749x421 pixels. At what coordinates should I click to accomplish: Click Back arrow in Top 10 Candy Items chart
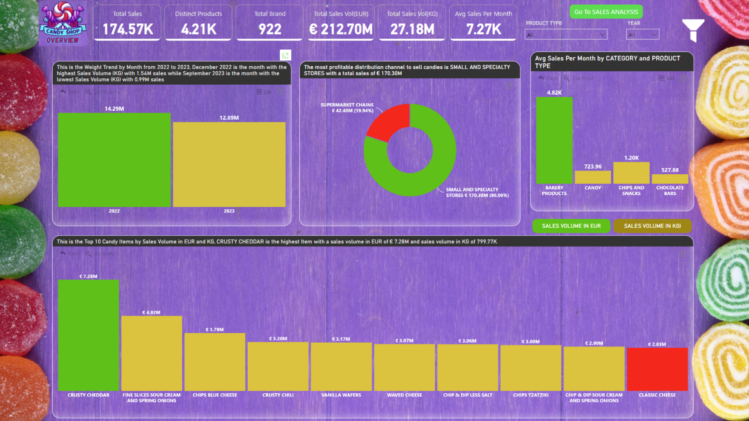pos(63,253)
